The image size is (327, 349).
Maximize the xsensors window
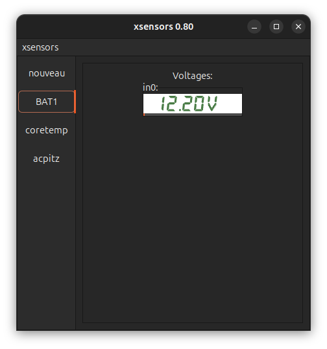276,27
